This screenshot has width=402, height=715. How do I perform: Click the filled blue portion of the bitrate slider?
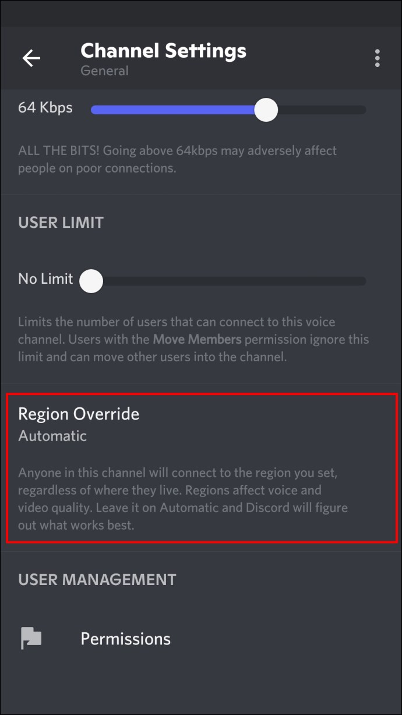click(x=172, y=110)
